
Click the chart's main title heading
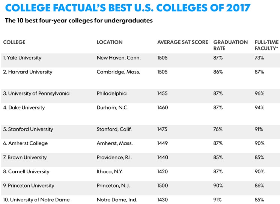click(x=128, y=7)
